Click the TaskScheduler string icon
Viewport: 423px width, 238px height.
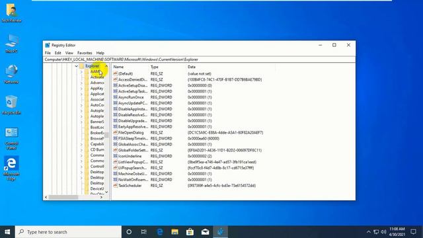pyautogui.click(x=116, y=186)
